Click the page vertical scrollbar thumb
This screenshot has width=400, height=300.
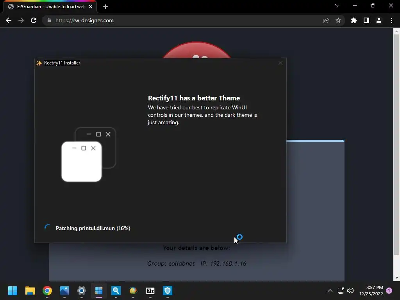tap(396, 145)
